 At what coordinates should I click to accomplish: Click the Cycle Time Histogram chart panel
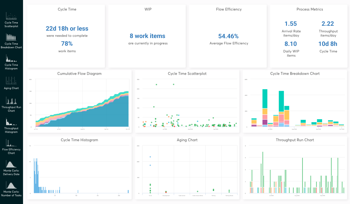pyautogui.click(x=79, y=170)
